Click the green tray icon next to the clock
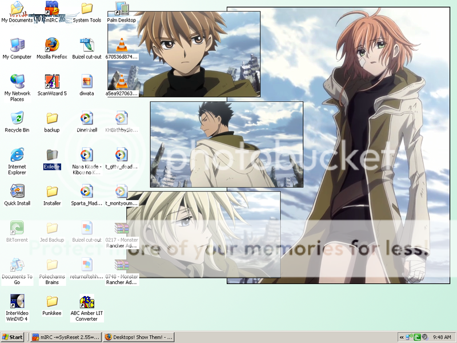The height and width of the screenshot is (343, 457). [x=417, y=337]
